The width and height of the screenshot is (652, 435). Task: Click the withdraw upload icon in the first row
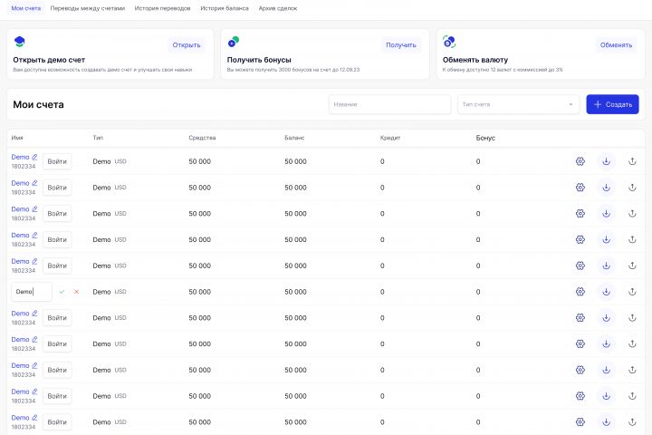[632, 161]
